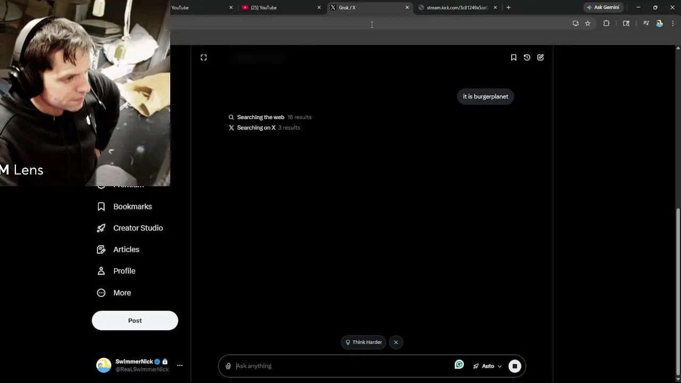Click the More circle-dots icon
The image size is (681, 383).
pyautogui.click(x=101, y=293)
